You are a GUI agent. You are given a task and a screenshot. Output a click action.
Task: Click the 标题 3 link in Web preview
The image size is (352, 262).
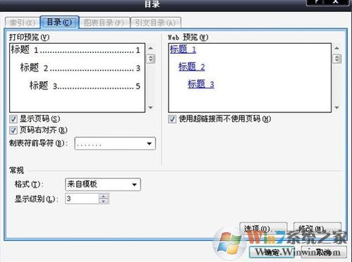click(x=201, y=84)
